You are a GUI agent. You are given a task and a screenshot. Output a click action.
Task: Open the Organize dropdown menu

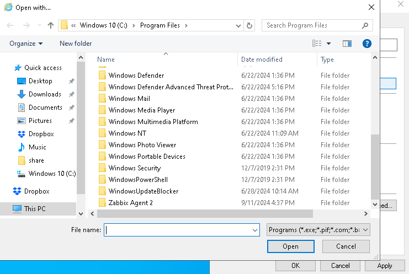tap(26, 44)
